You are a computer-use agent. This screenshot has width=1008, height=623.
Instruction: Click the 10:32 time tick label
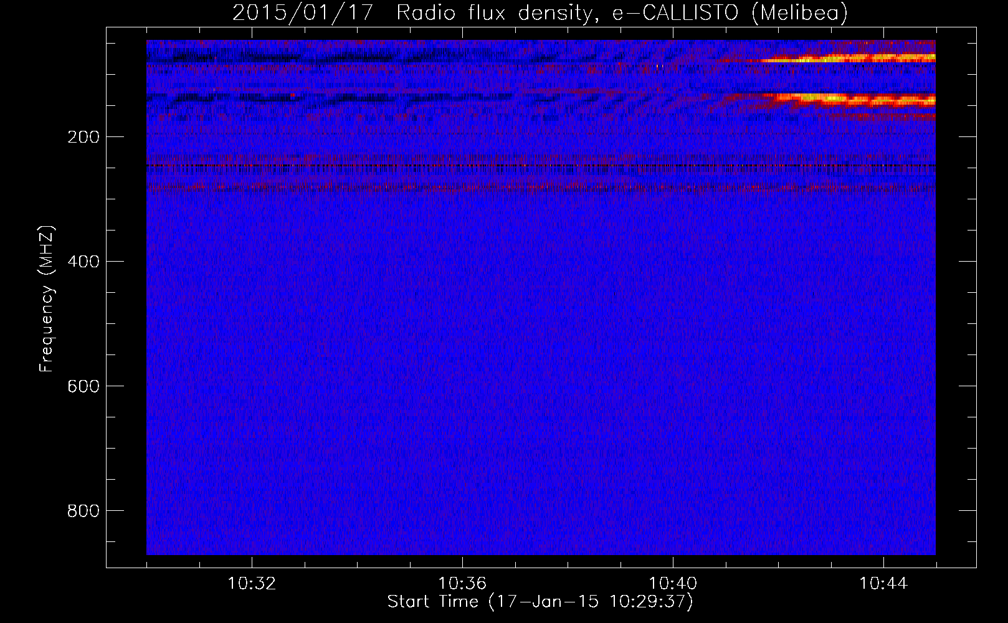pyautogui.click(x=252, y=584)
